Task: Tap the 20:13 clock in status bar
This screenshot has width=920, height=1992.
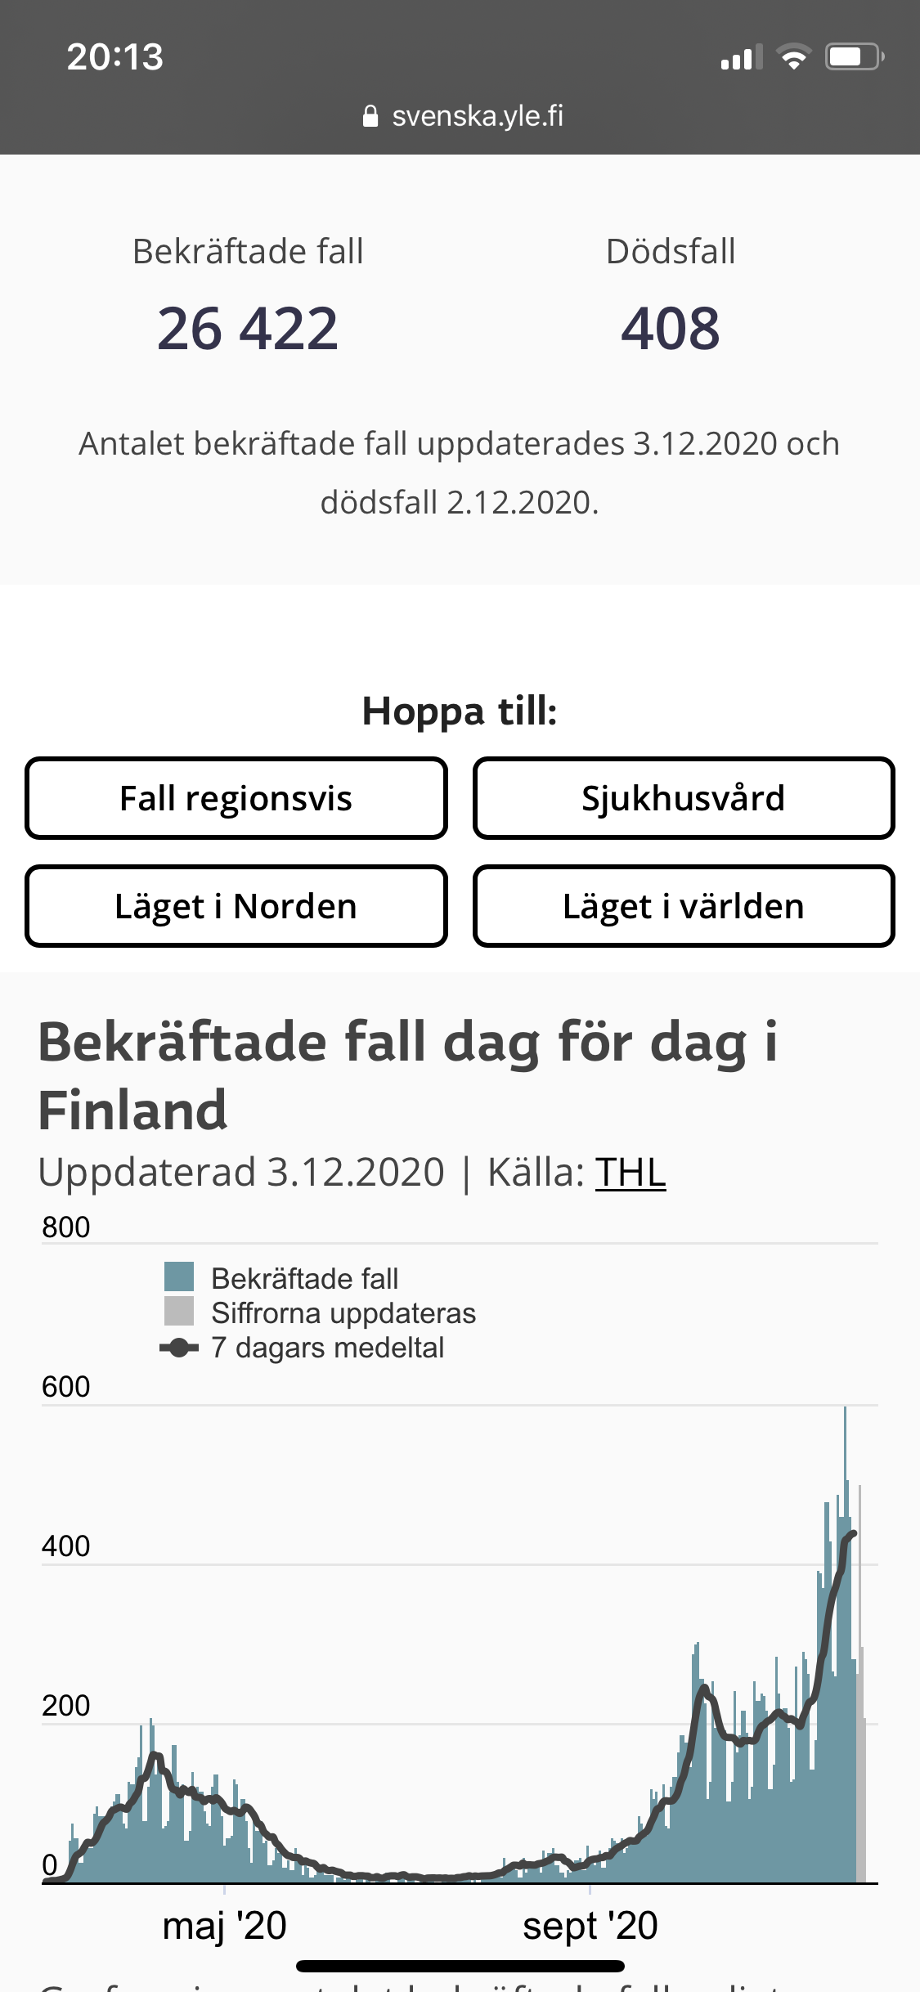Action: click(115, 57)
